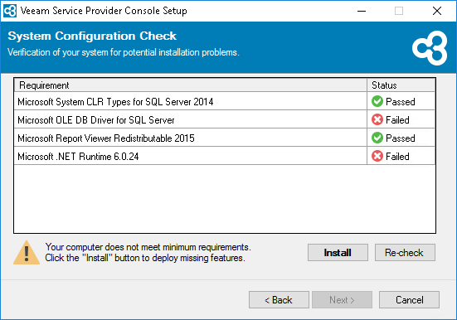
Task: Select the Requirement column header
Action: pos(190,85)
